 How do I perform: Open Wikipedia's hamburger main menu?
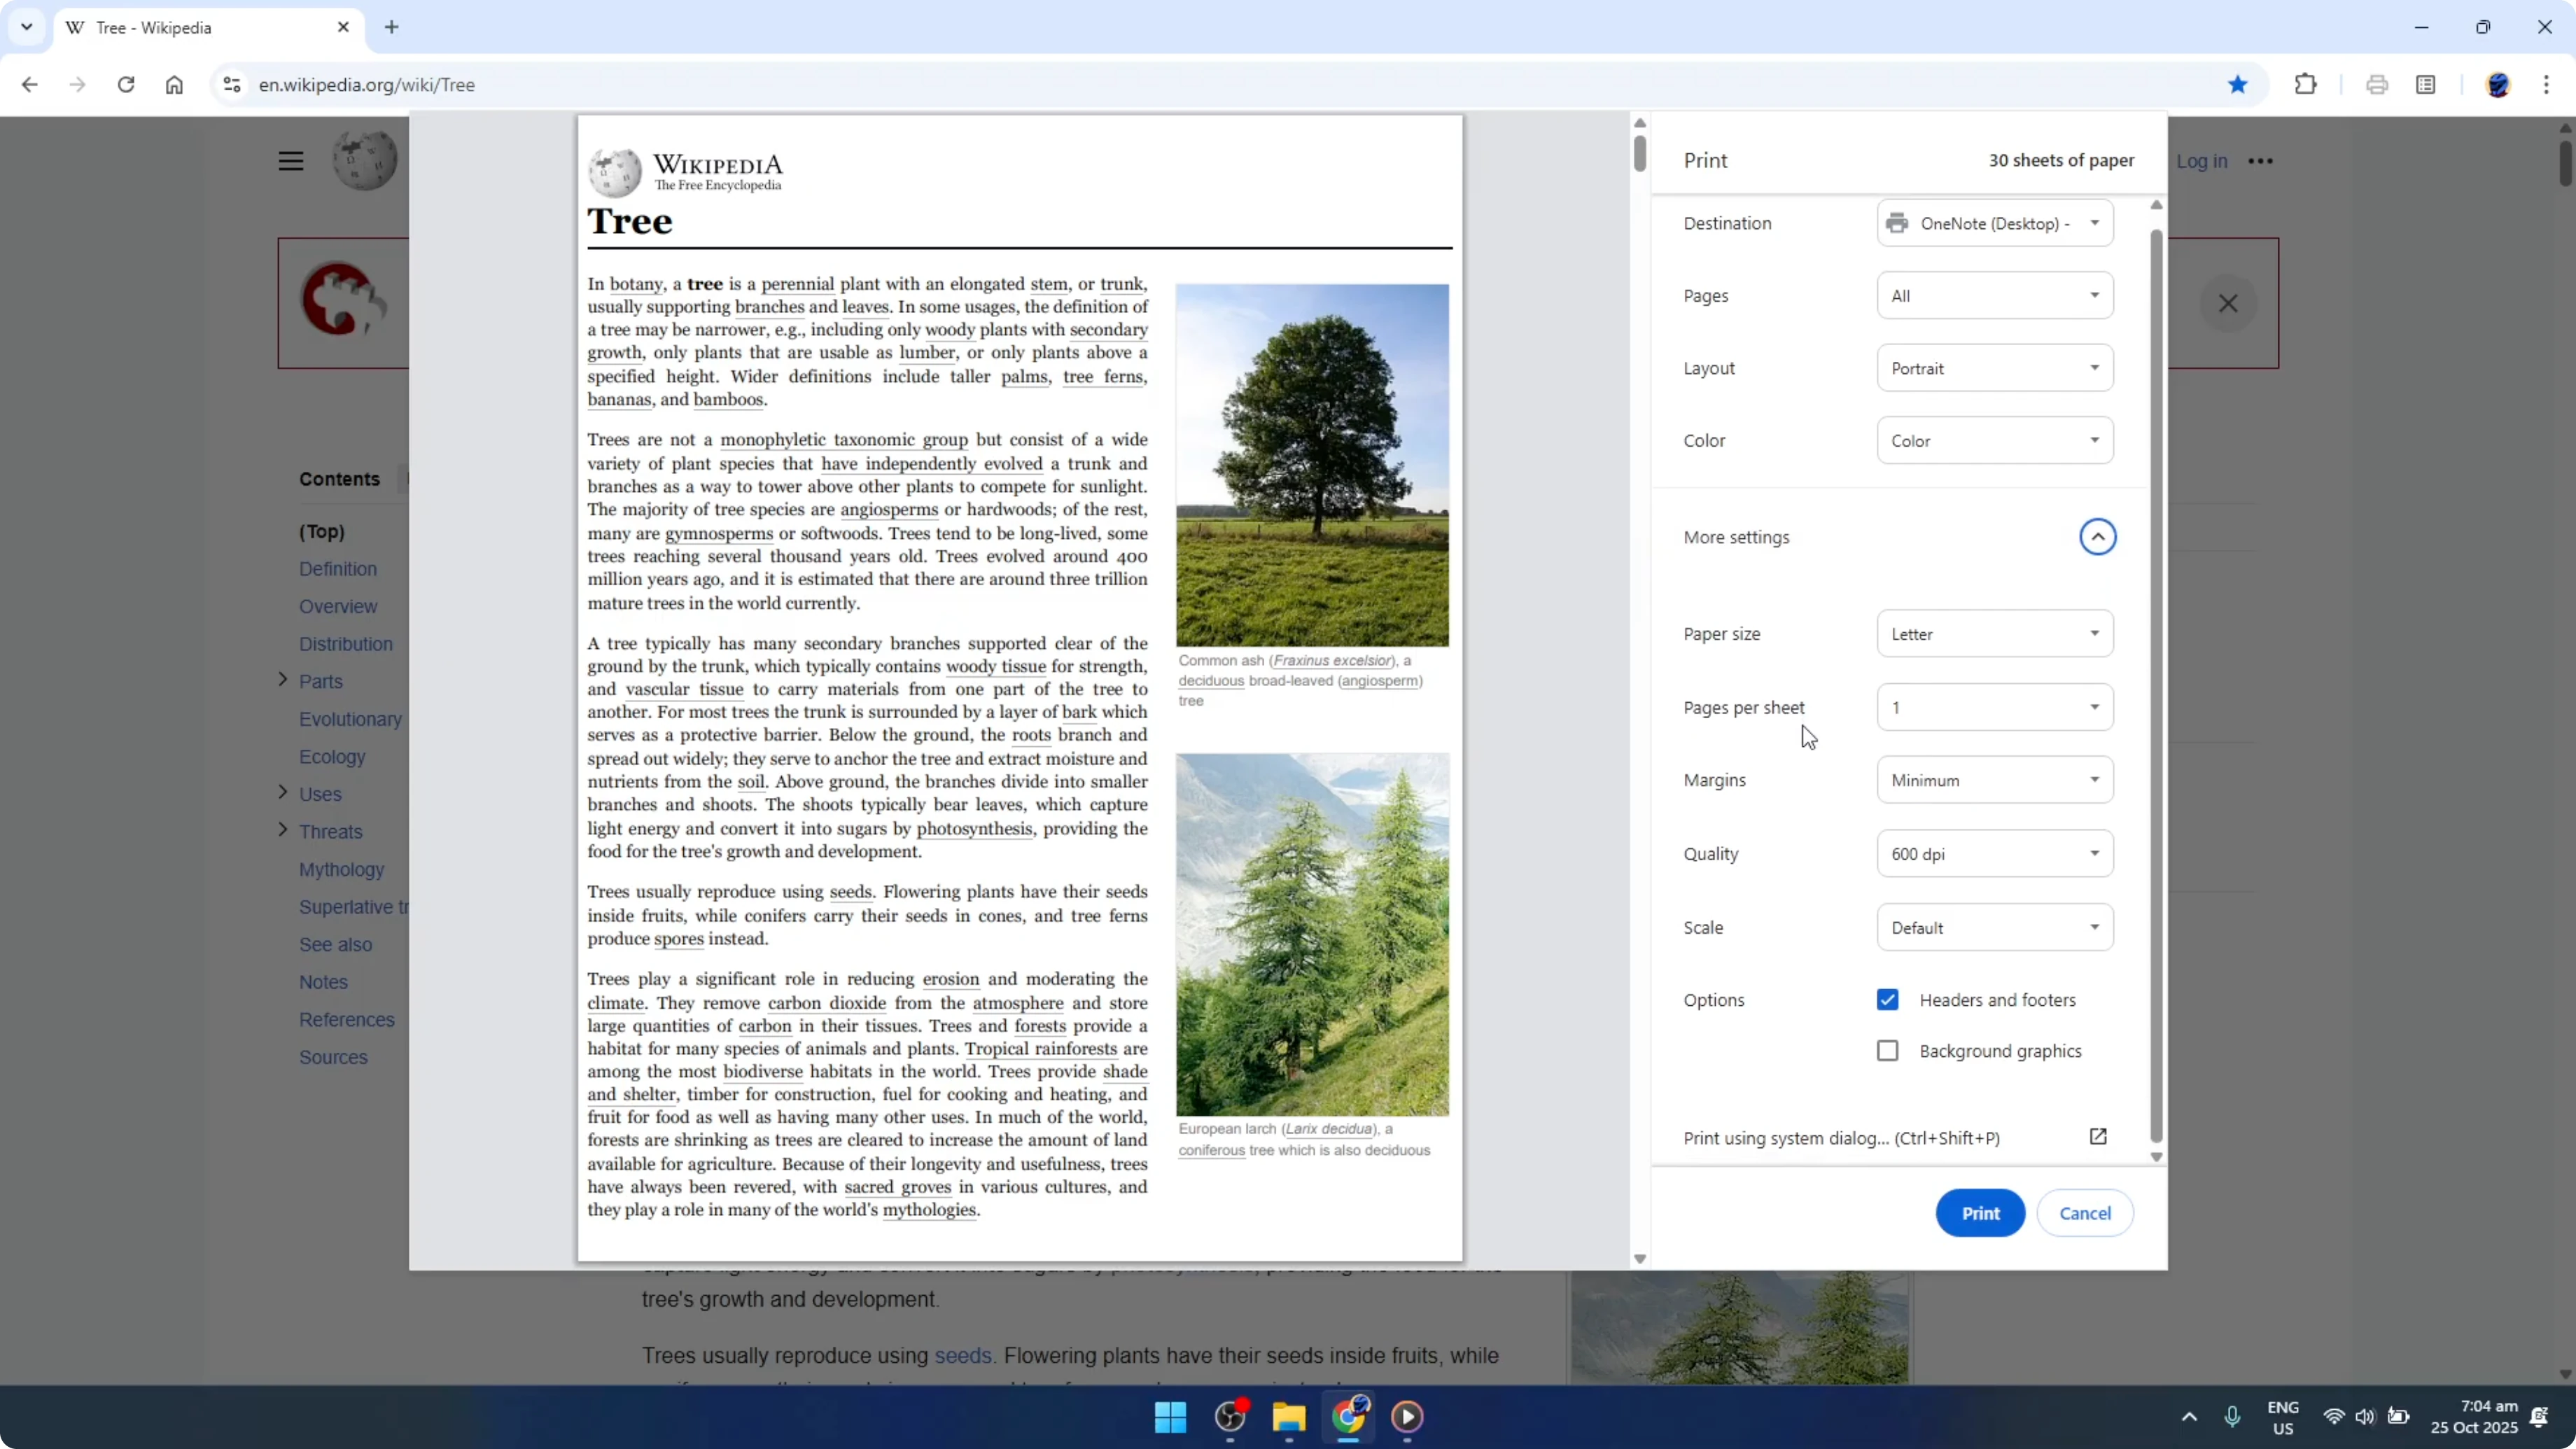pyautogui.click(x=291, y=161)
